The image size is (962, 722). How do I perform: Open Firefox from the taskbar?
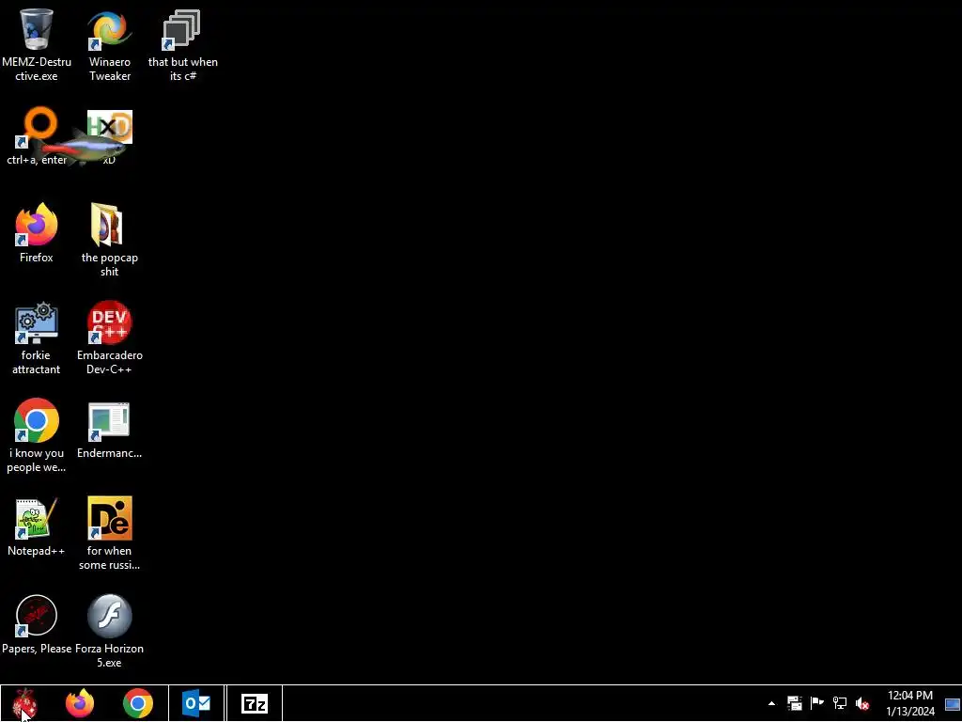tap(80, 703)
